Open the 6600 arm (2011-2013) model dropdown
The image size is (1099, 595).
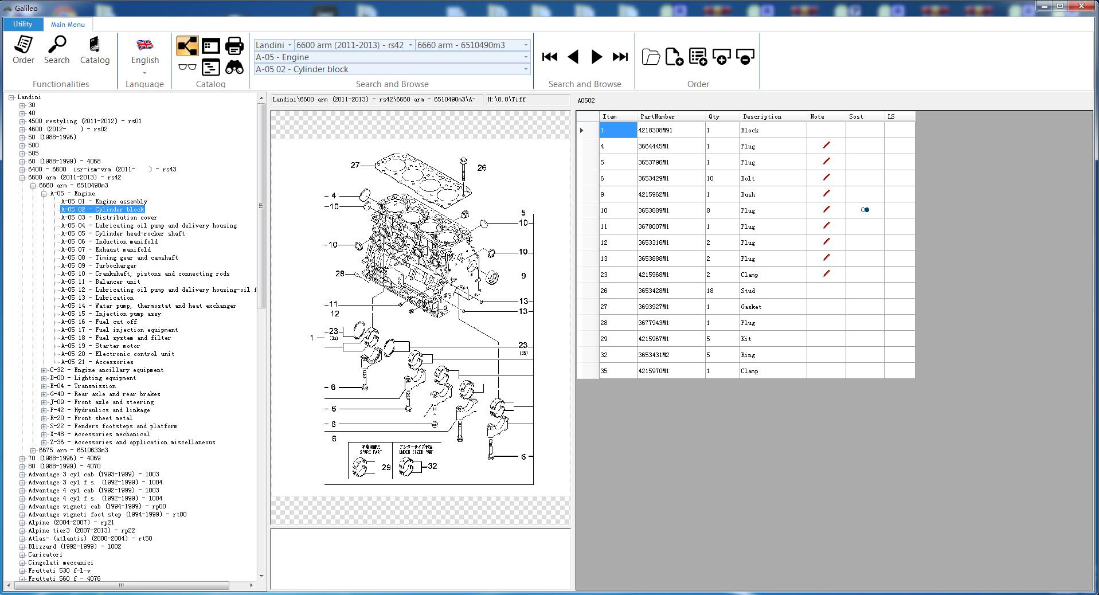click(410, 45)
